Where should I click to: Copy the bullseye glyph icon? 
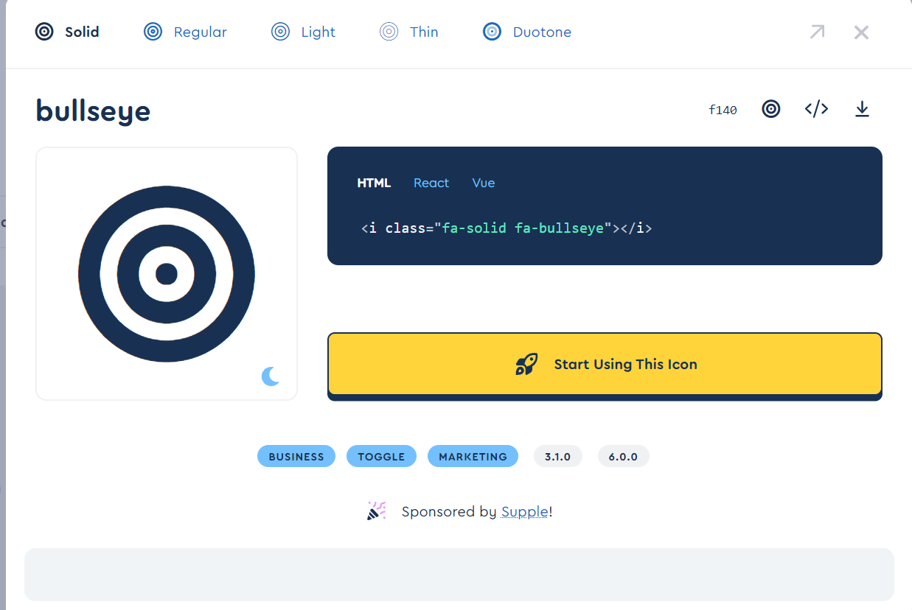coord(771,109)
